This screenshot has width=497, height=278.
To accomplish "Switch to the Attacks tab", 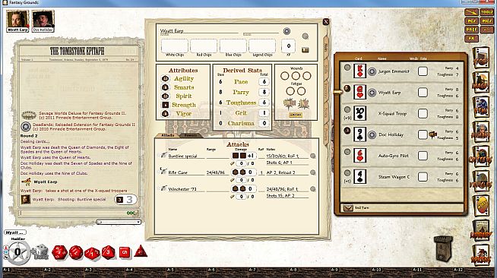I will (167, 135).
